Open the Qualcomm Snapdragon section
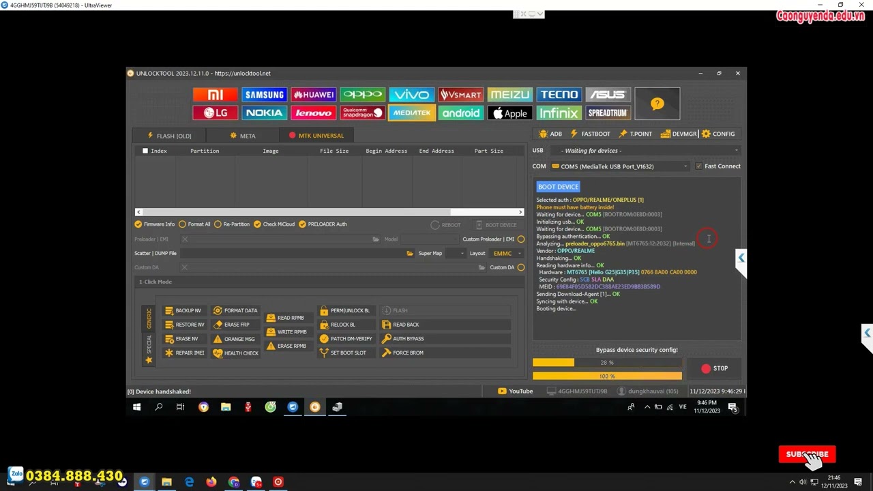Image resolution: width=873 pixels, height=491 pixels. click(x=362, y=113)
